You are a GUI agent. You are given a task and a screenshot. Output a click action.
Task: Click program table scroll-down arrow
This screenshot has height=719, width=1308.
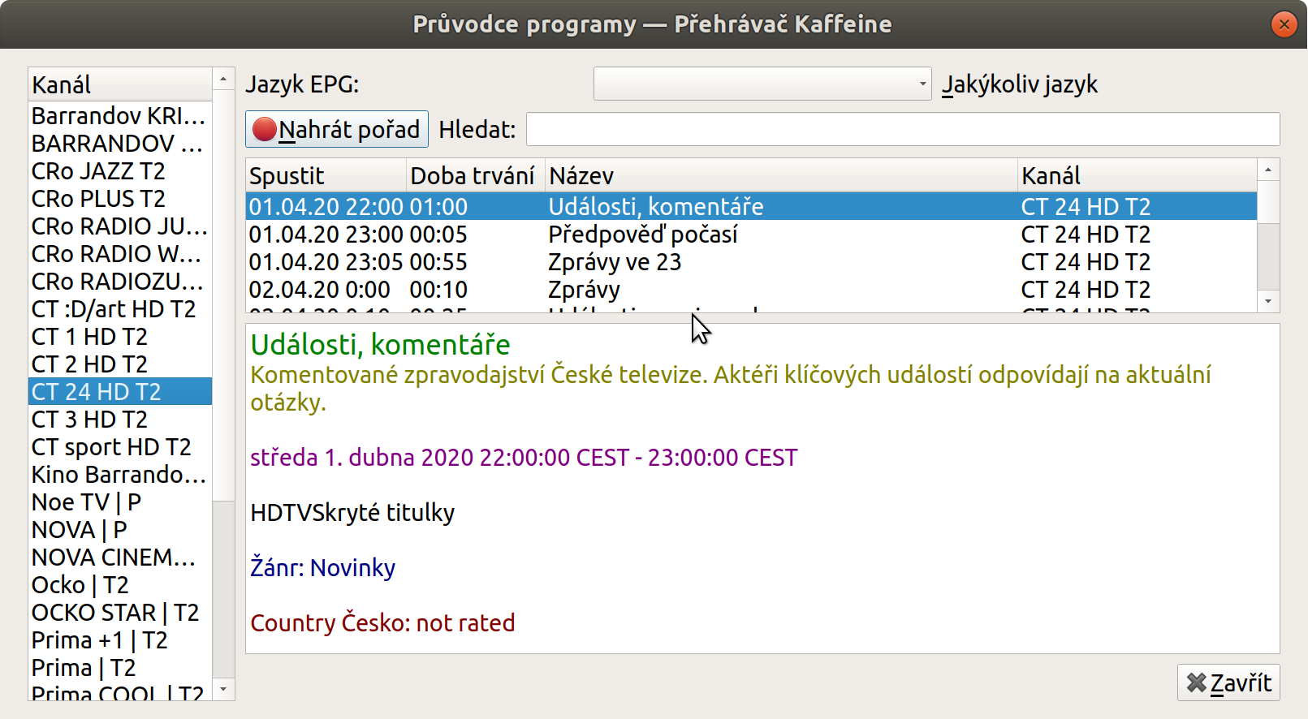[x=1268, y=301]
